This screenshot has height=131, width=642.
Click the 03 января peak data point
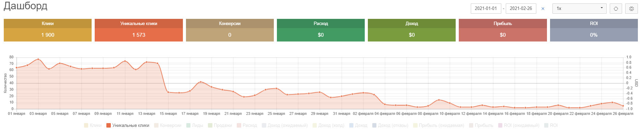point(38,59)
